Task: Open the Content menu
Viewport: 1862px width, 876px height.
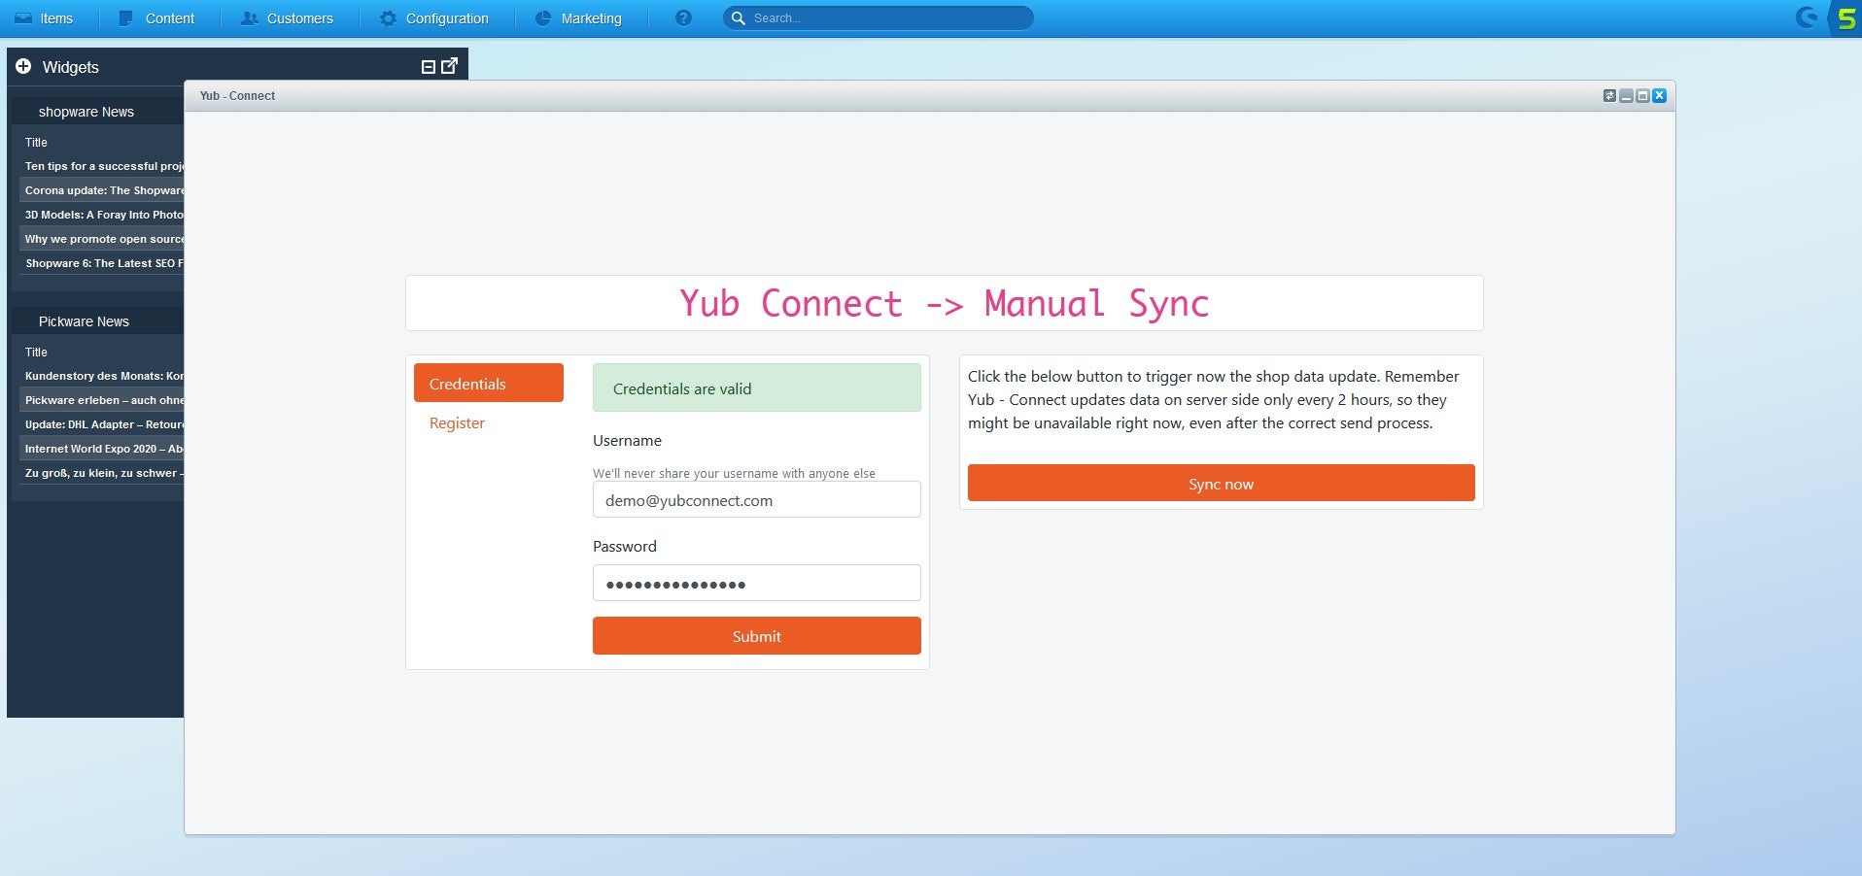Action: point(156,18)
